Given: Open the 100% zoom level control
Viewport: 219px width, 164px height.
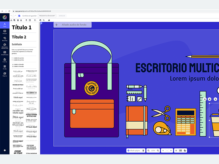Looking at the screenshot, I should pyautogui.click(x=153, y=151).
